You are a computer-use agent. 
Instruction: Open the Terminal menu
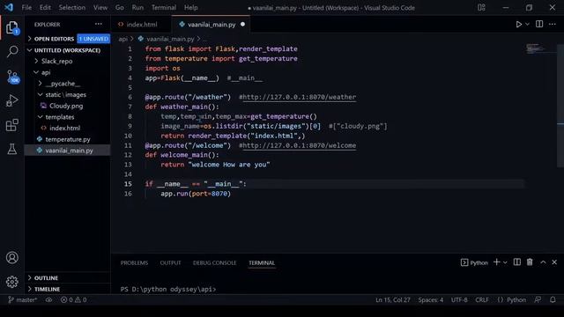pos(164,8)
